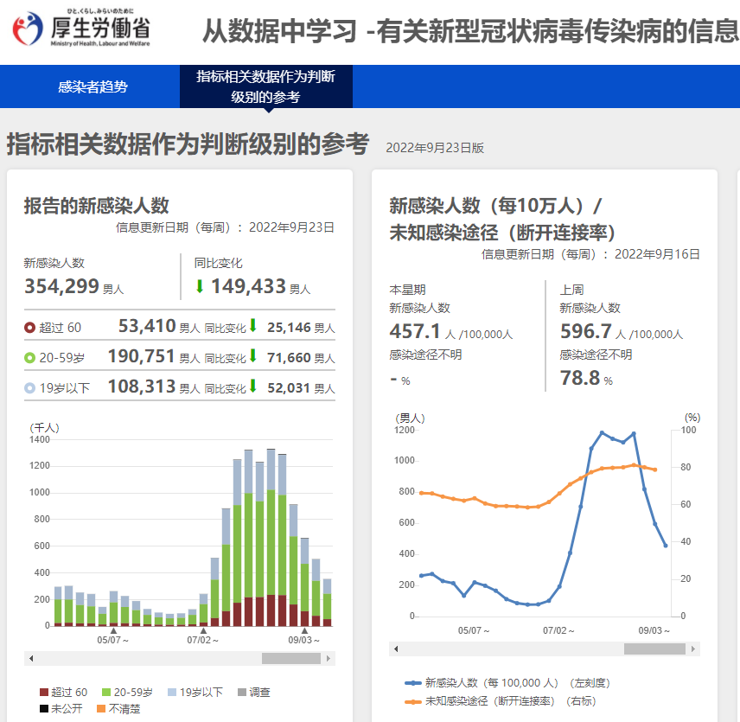
Task: Click the line chart horizontal scrollbar thumb
Action: [654, 649]
